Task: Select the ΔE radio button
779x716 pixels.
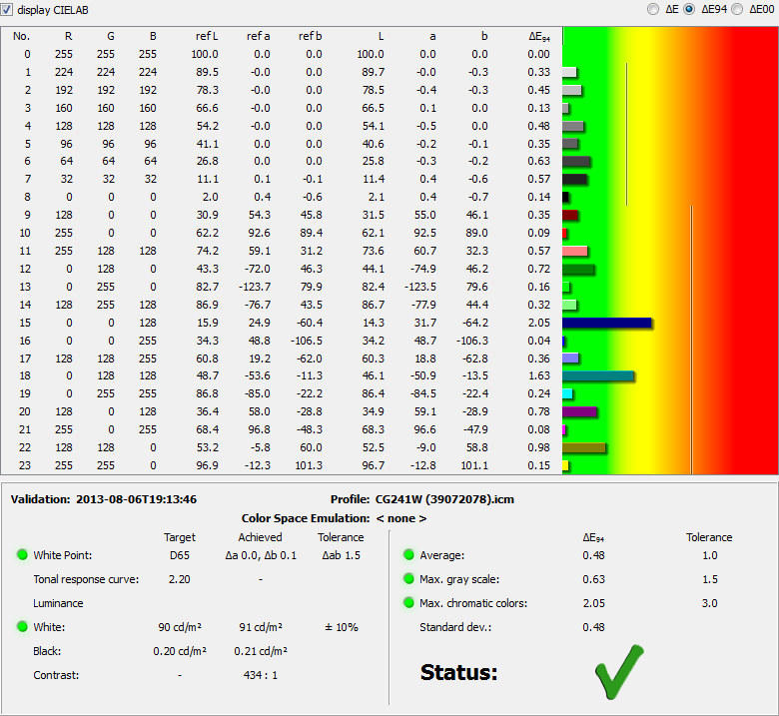Action: (x=653, y=9)
